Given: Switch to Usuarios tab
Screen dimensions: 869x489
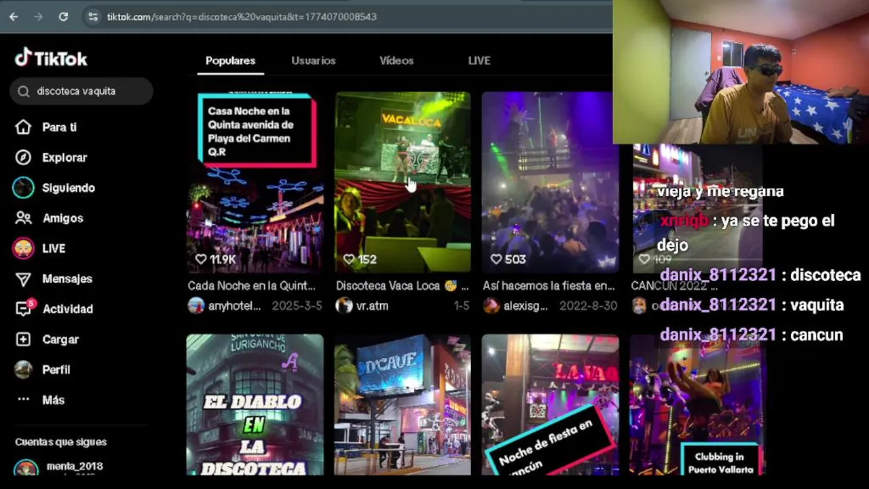Looking at the screenshot, I should (x=314, y=60).
